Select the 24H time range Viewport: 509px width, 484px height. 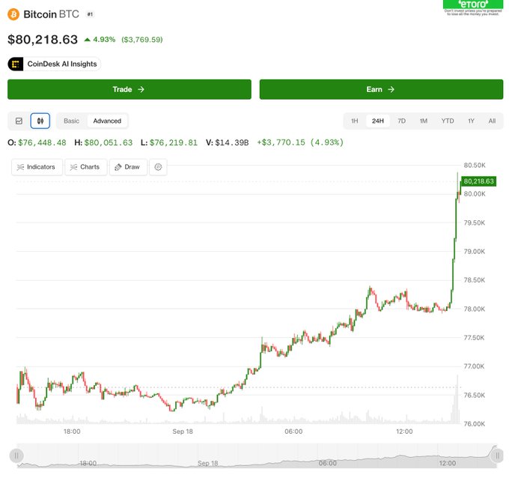click(x=378, y=121)
